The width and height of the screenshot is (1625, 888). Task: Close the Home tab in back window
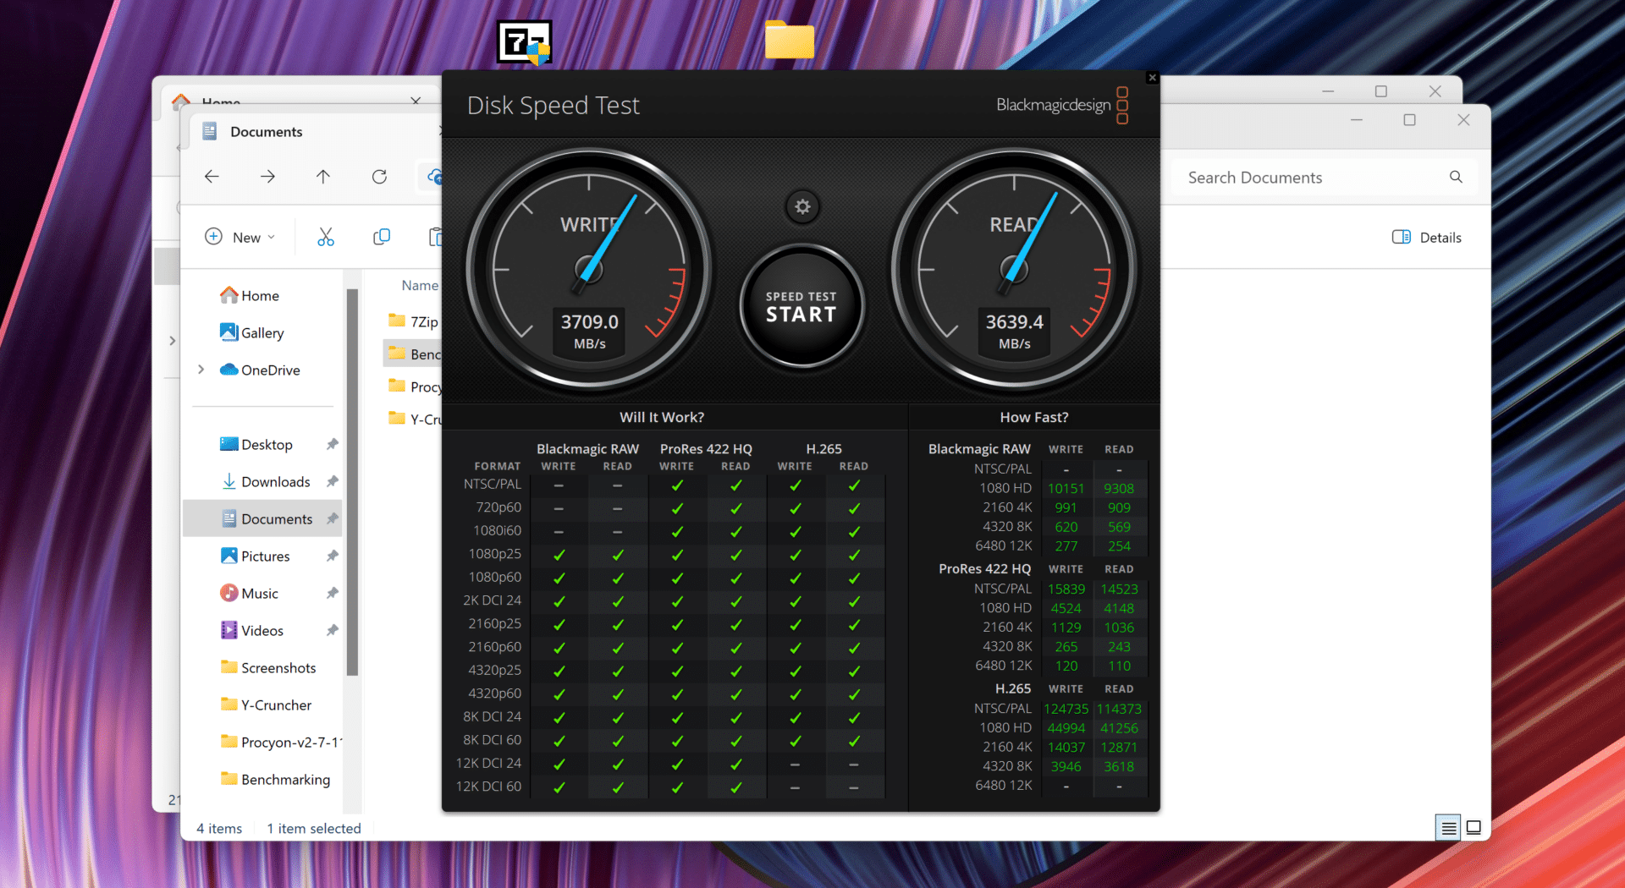[x=416, y=101]
